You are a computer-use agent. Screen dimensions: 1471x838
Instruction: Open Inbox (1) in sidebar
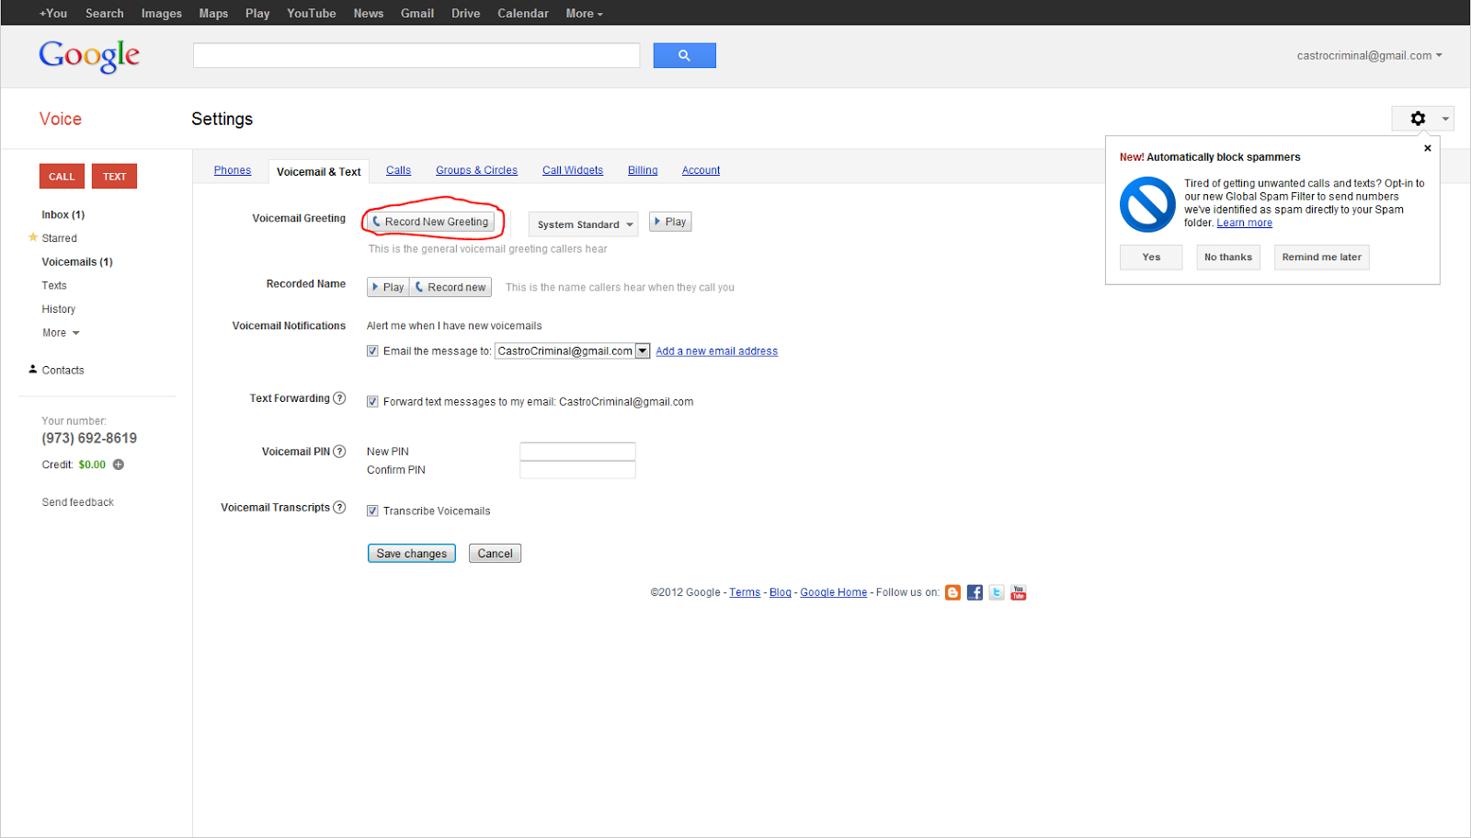tap(63, 214)
